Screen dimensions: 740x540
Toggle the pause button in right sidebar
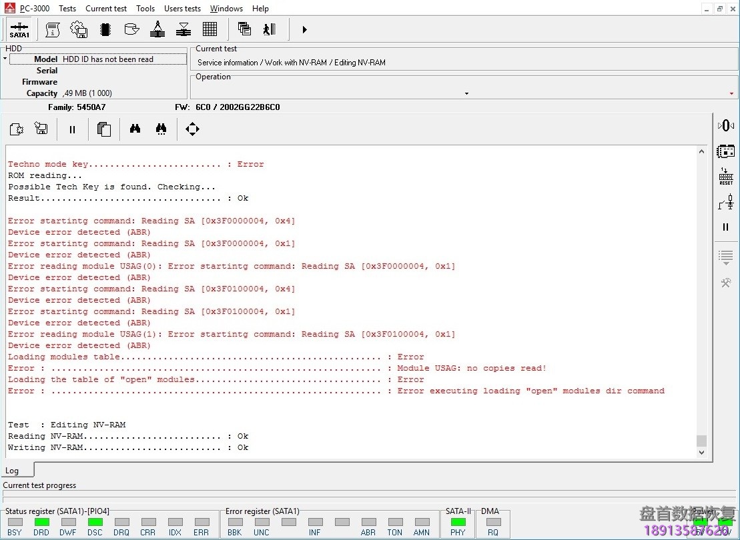pos(725,227)
